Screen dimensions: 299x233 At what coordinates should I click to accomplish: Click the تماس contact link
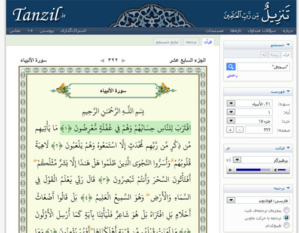[15, 30]
